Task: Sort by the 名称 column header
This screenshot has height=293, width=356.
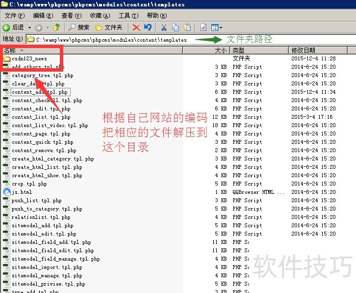Action: (x=92, y=50)
